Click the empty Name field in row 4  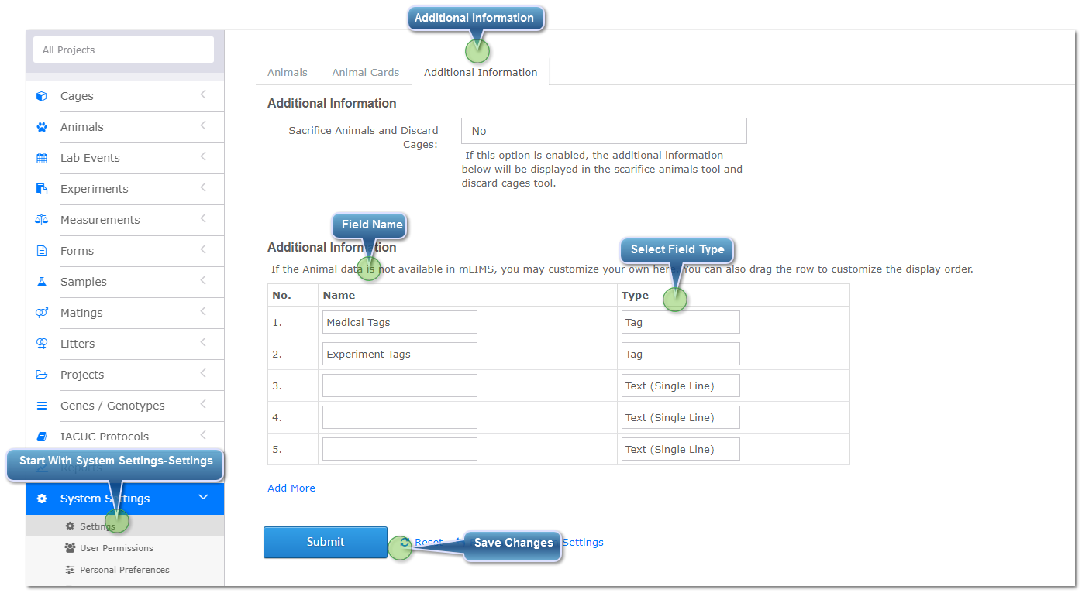click(x=400, y=417)
